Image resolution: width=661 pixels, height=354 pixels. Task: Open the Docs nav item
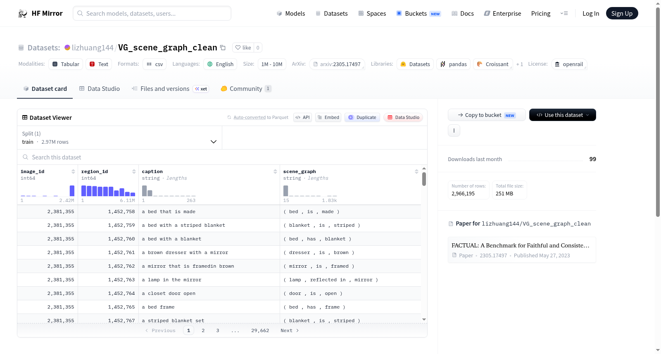pos(463,14)
